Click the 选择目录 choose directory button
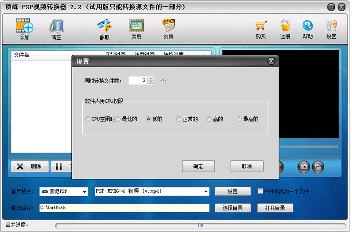 coord(233,208)
